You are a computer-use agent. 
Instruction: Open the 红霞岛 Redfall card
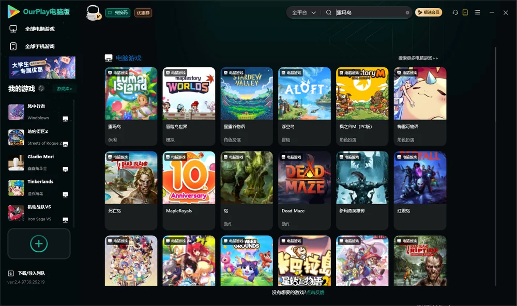tap(420, 191)
